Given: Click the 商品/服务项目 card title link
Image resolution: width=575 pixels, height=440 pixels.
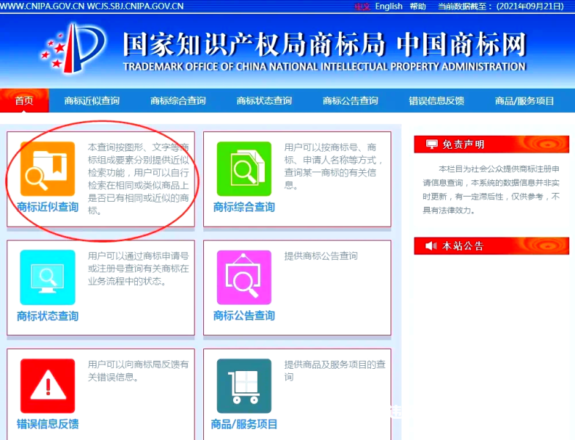Looking at the screenshot, I should 243,424.
